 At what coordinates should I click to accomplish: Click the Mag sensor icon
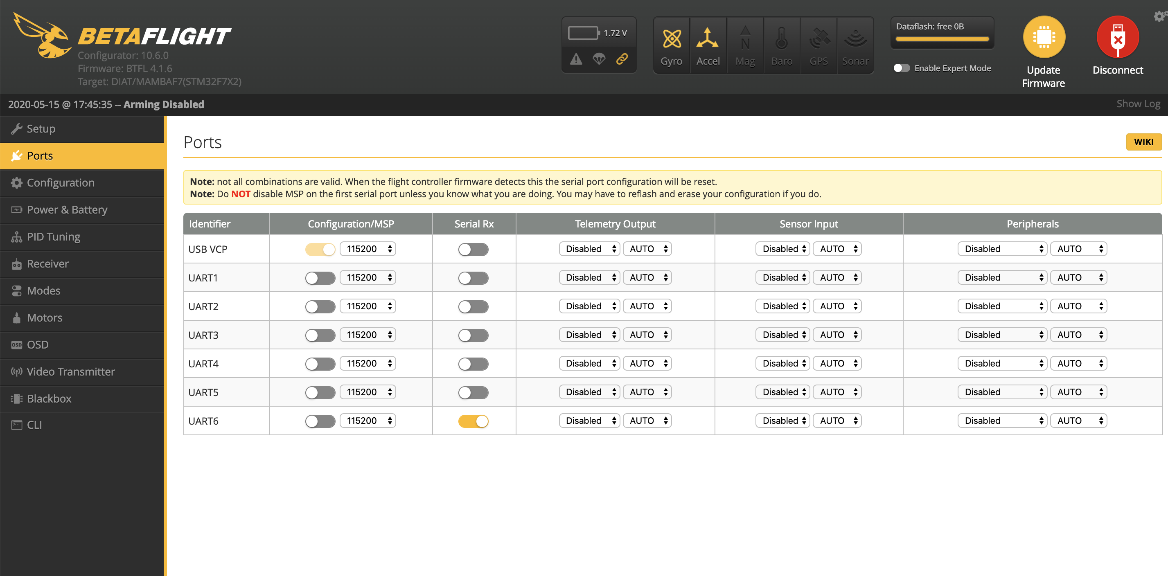pyautogui.click(x=745, y=38)
